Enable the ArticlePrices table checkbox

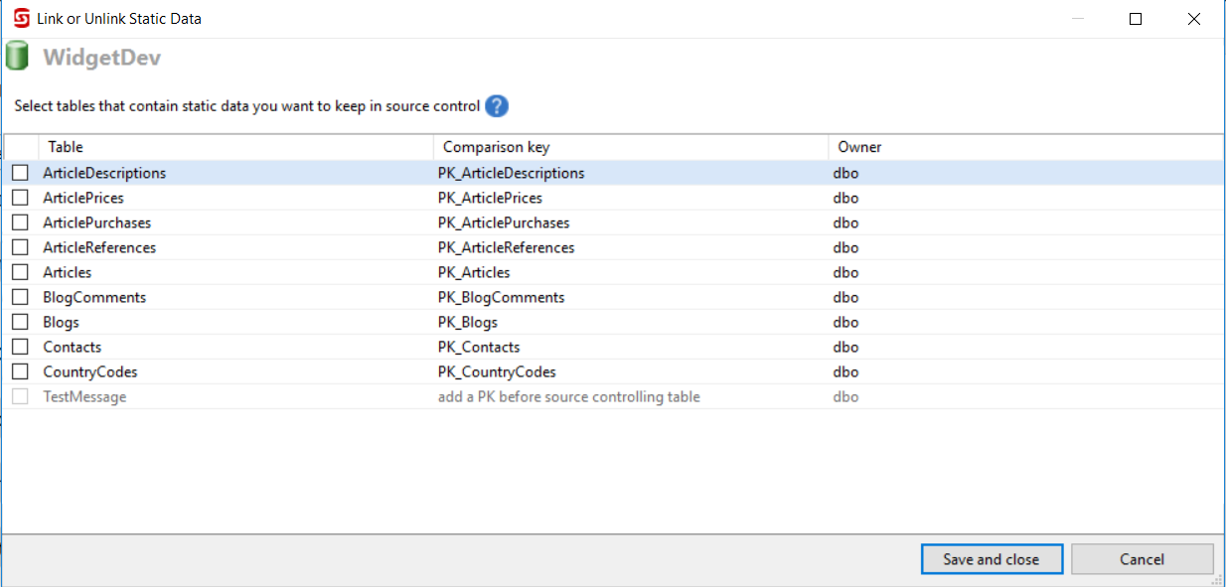click(x=20, y=198)
